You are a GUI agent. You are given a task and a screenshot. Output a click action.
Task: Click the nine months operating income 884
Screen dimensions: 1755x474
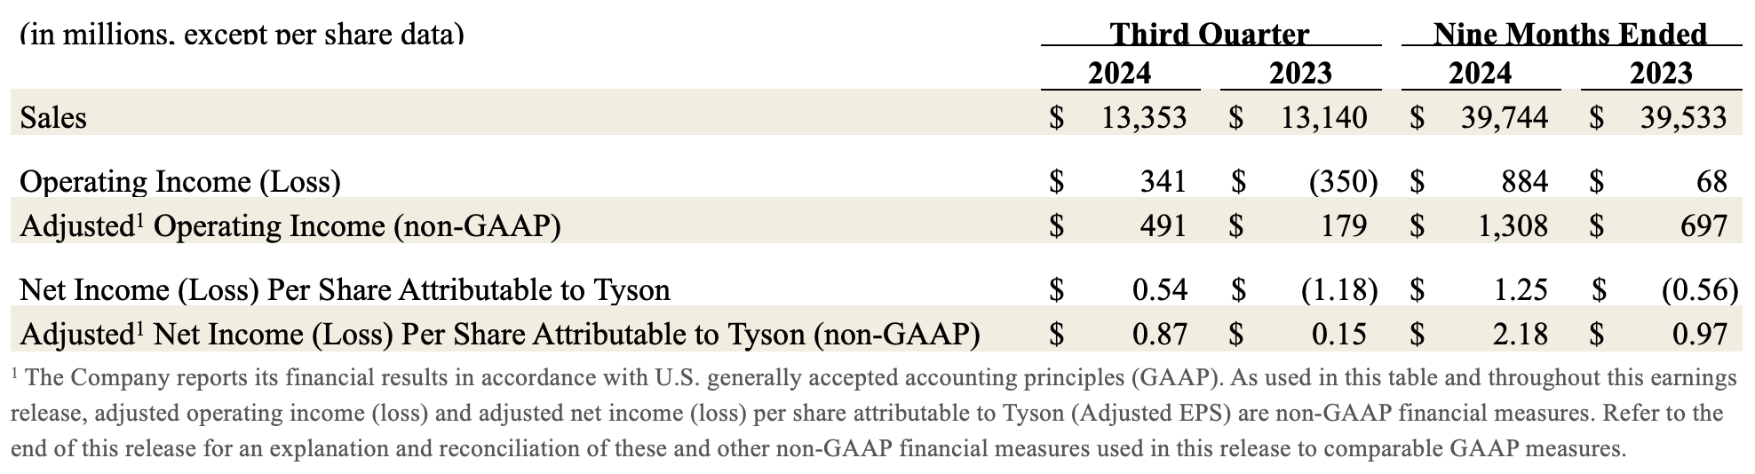tap(1523, 182)
